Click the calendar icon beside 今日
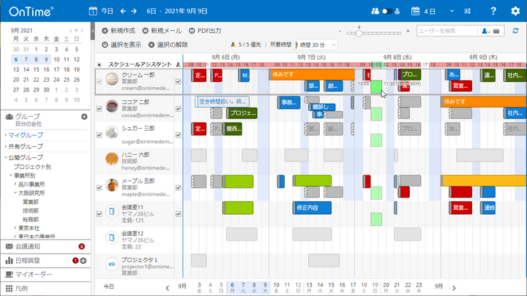 click(93, 11)
